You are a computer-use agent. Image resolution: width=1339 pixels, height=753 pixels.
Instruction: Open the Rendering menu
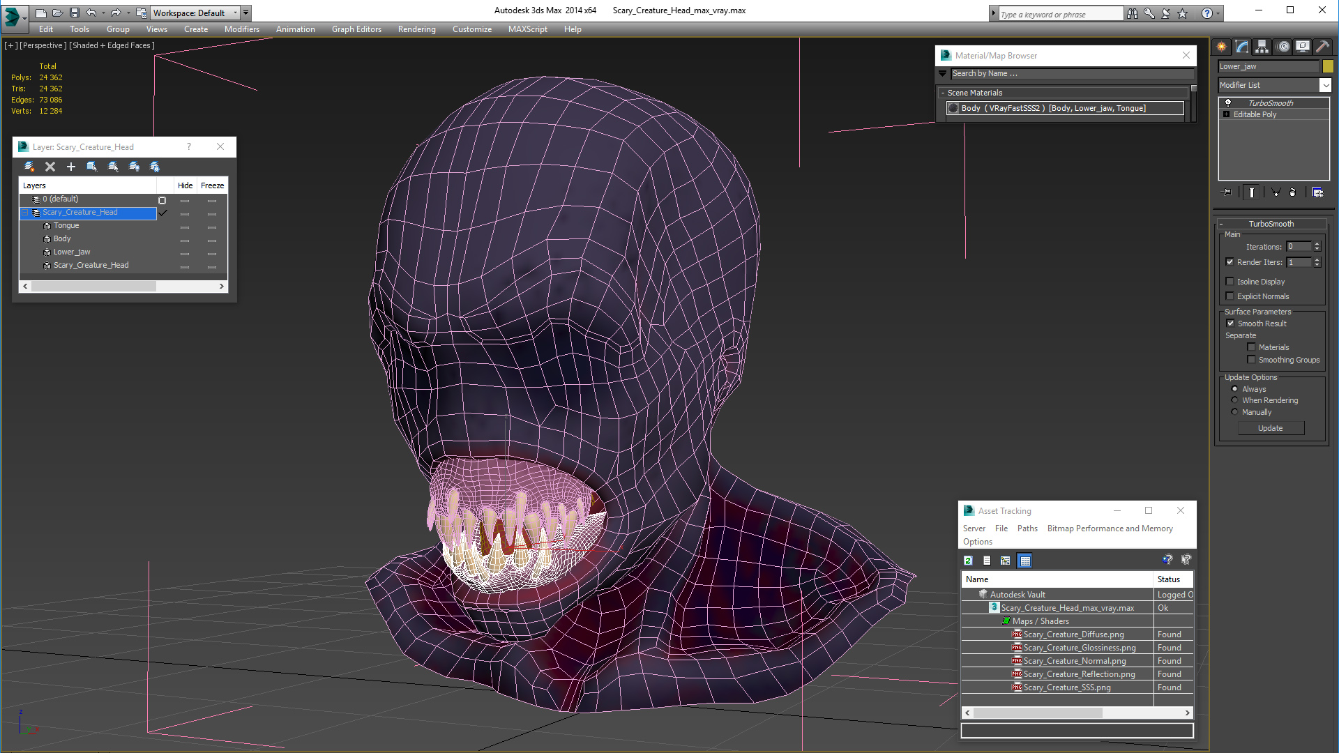tap(416, 29)
